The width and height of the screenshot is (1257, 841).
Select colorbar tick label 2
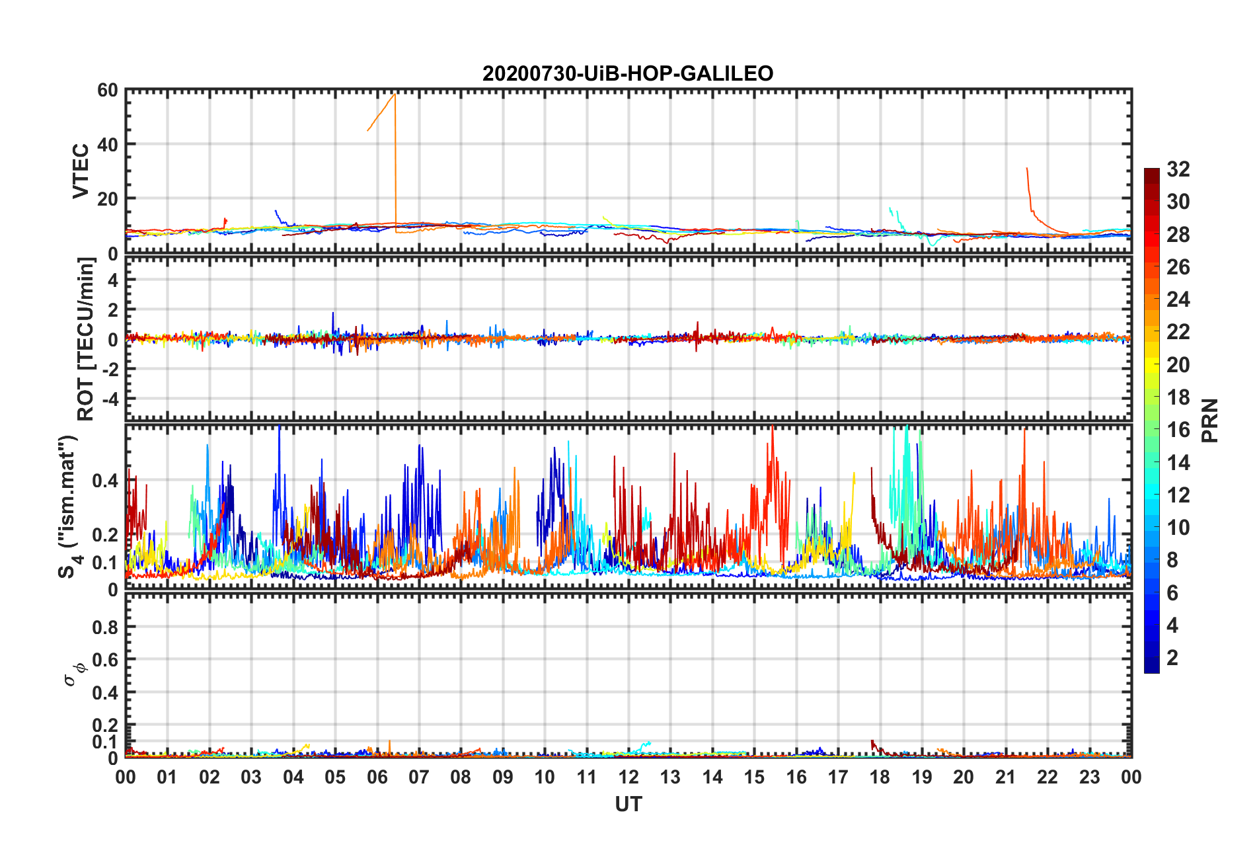click(x=1172, y=658)
